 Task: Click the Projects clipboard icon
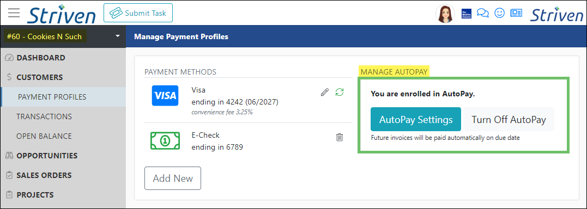click(9, 195)
